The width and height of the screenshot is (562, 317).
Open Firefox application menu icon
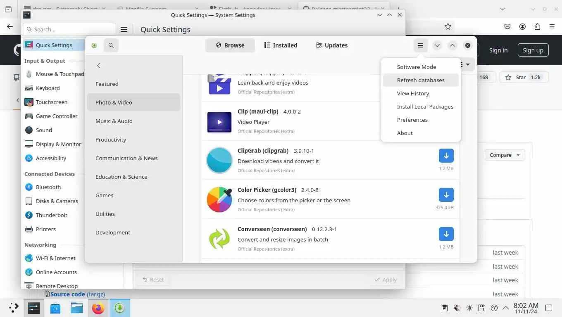[552, 26]
